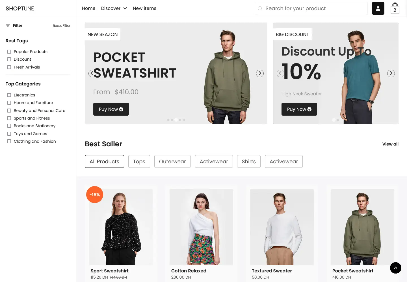Open the shopping bag cart icon
The height and width of the screenshot is (282, 407).
(395, 8)
